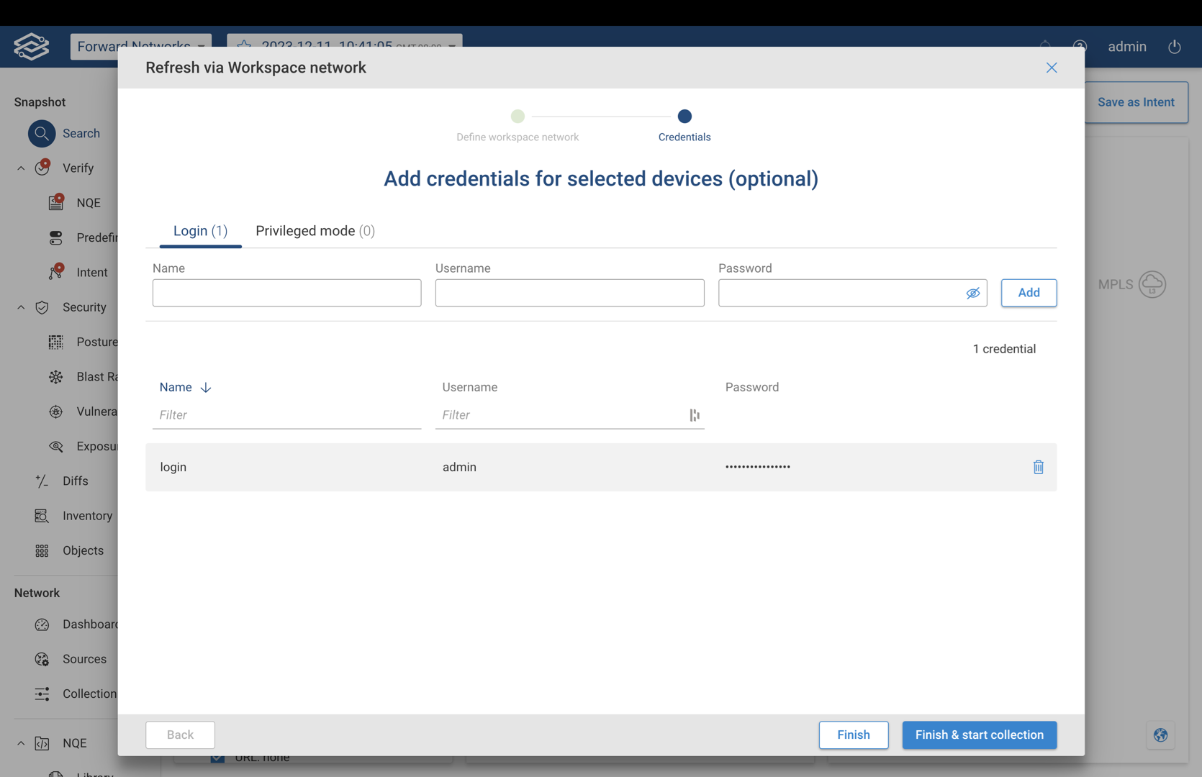Screen dimensions: 1202x777
Task: Click the credential Name input field
Action: [x=286, y=293]
